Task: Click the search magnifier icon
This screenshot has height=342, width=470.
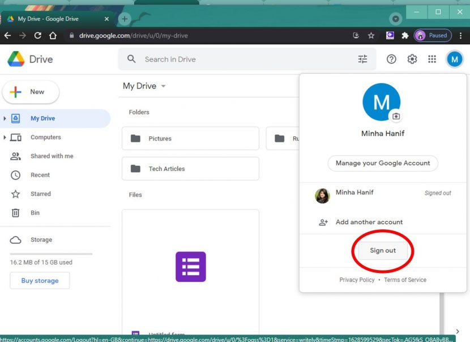Action: coord(131,59)
